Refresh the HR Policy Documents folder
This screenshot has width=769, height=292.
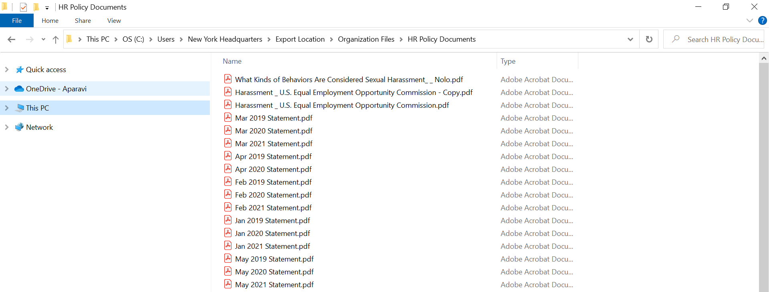click(649, 39)
